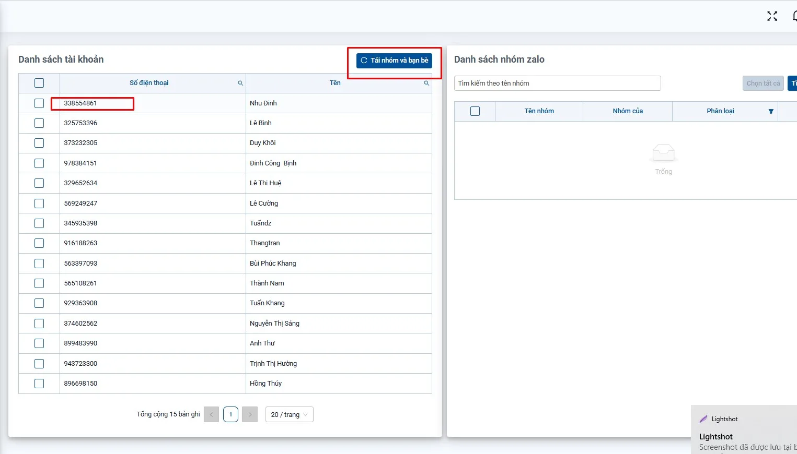Click the Nhóm của column header
This screenshot has width=797, height=454.
pos(627,111)
